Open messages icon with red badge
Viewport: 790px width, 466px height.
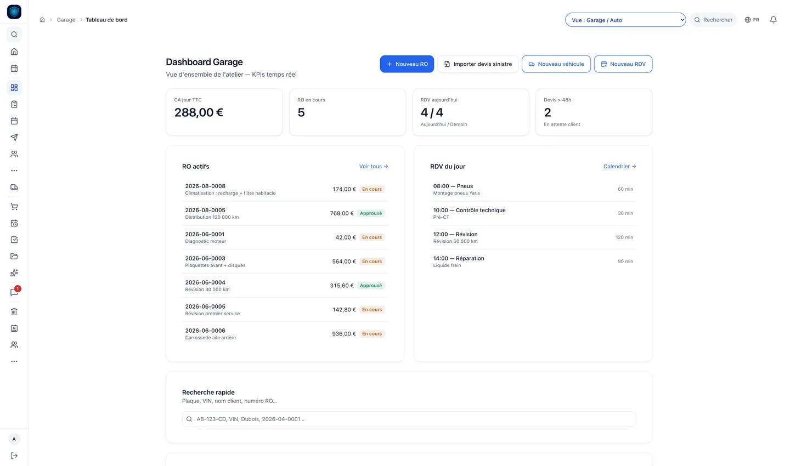(14, 292)
